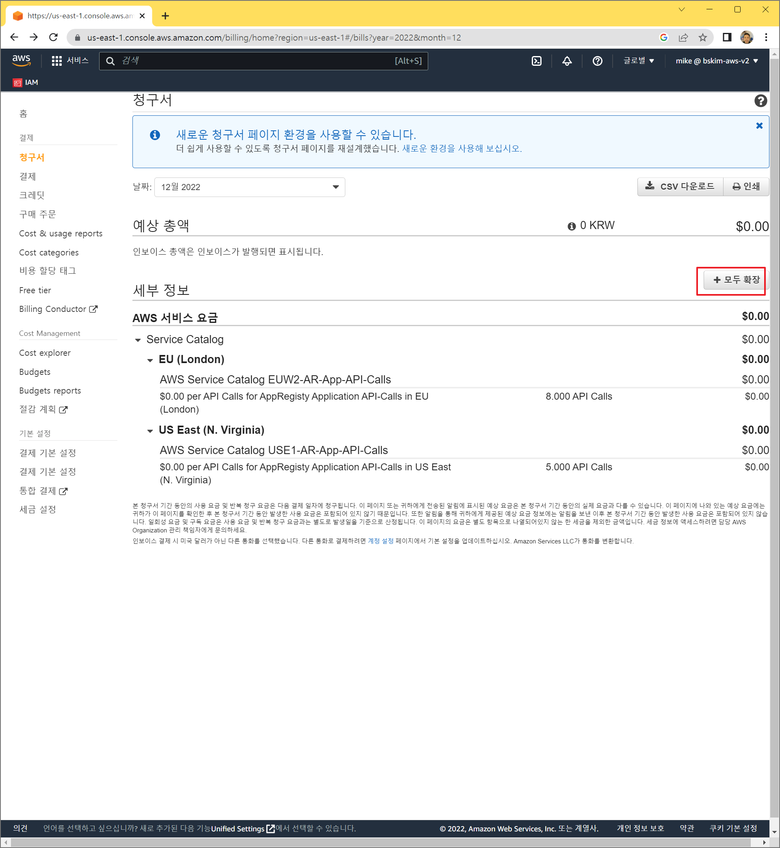Bookmark this page with the star icon
This screenshot has width=780, height=848.
click(x=702, y=37)
